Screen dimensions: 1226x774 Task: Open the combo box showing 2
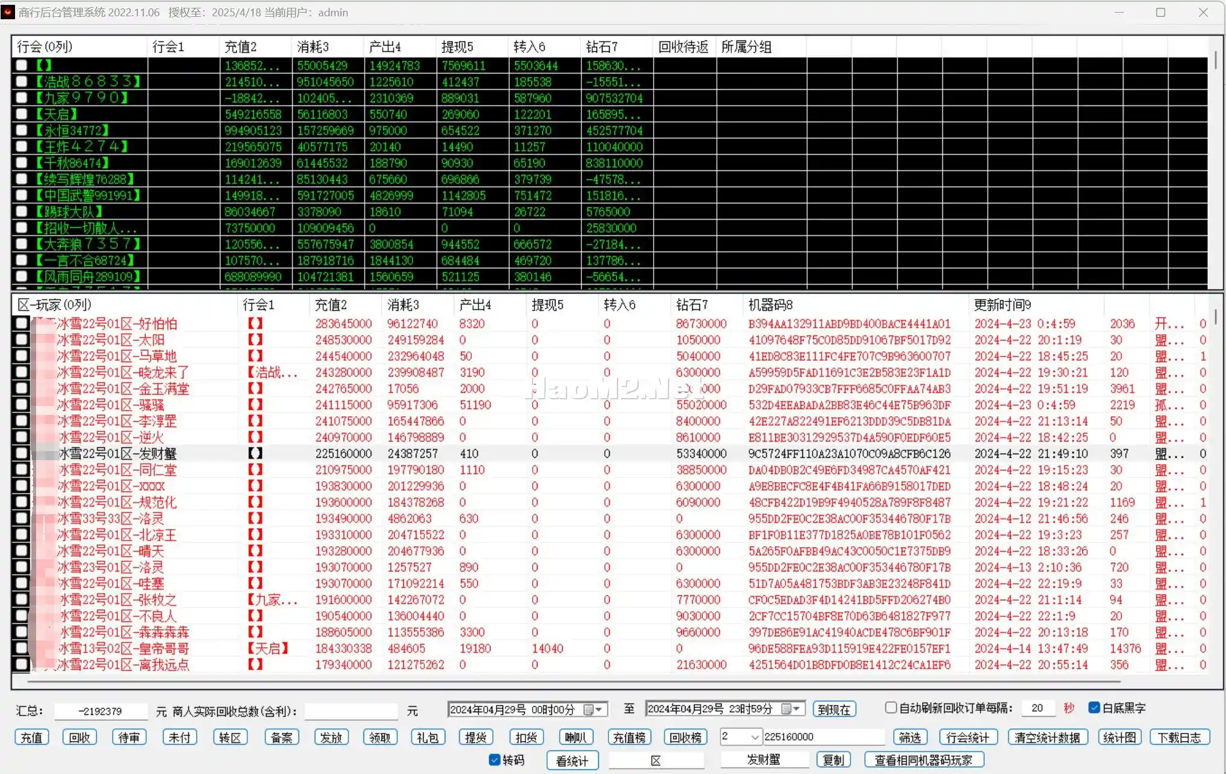[741, 737]
